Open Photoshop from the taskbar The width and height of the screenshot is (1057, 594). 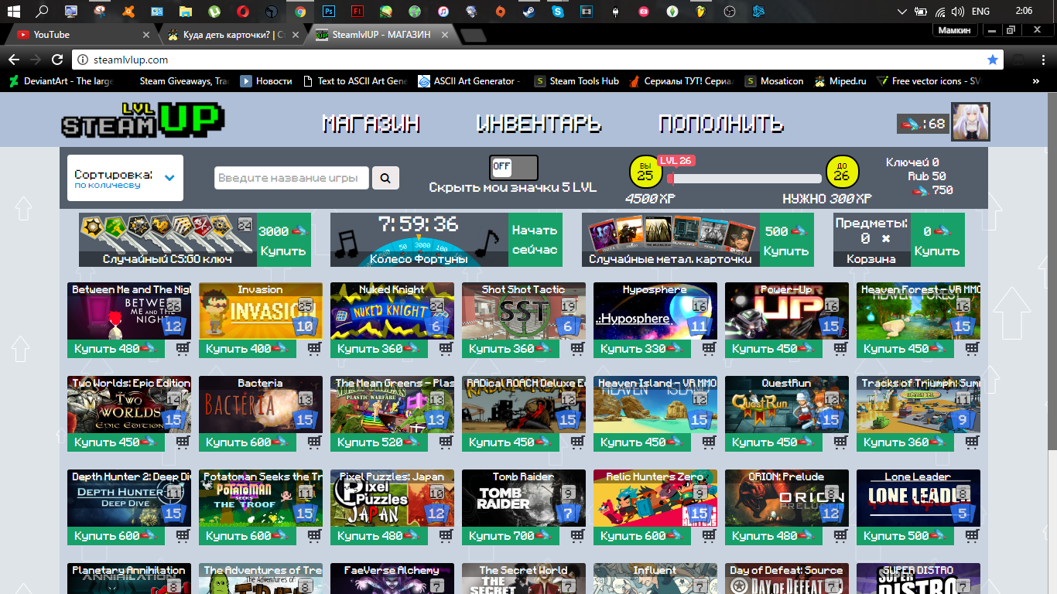(328, 12)
